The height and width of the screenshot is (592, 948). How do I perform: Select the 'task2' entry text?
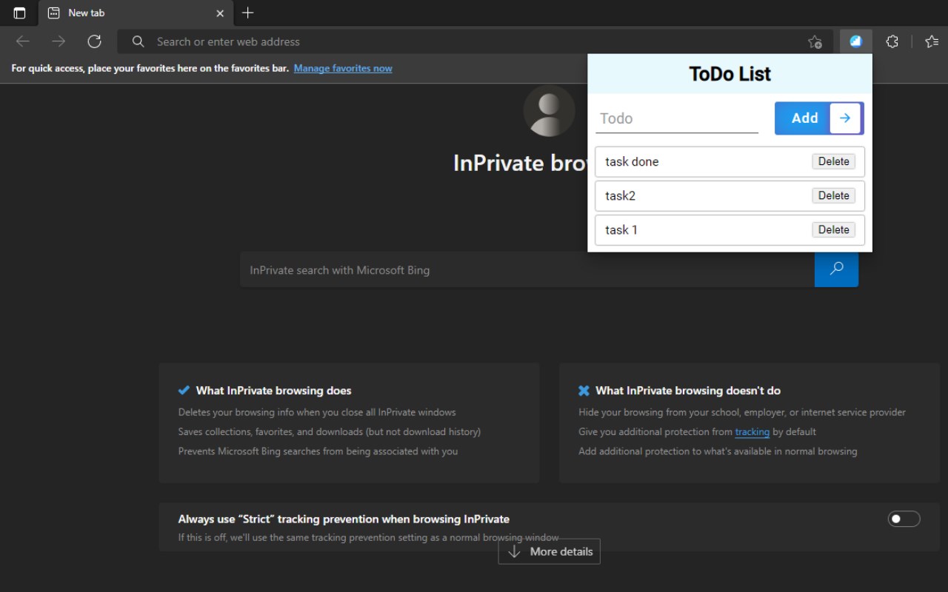[620, 195]
